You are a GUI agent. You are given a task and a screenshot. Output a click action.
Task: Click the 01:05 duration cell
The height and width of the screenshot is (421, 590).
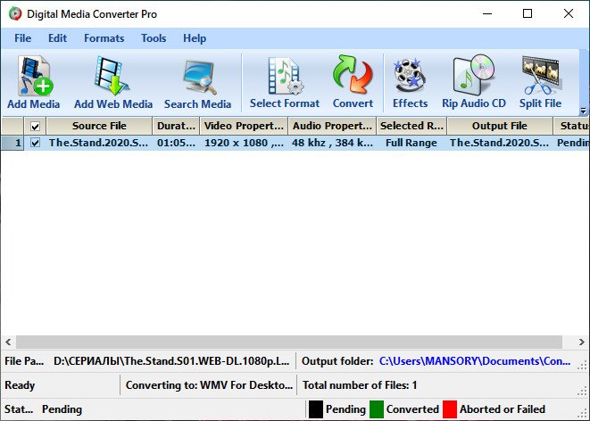click(x=176, y=143)
